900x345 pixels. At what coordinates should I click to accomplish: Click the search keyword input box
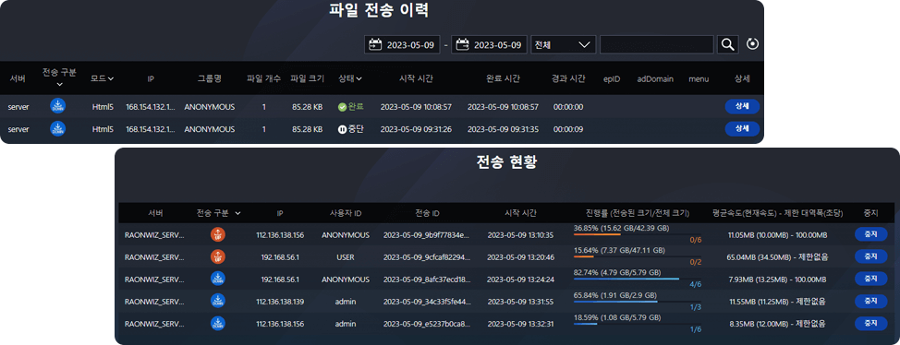tap(657, 44)
